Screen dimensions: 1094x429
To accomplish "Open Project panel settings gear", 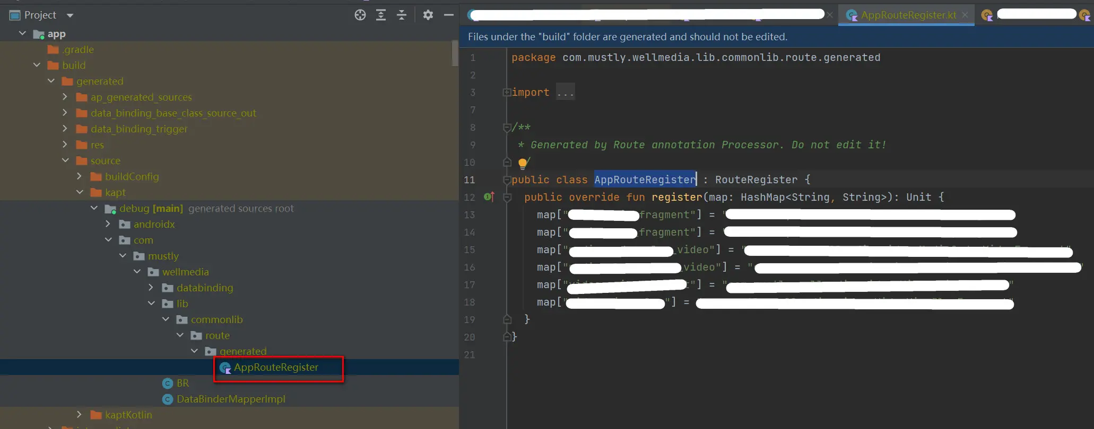I will [x=428, y=15].
